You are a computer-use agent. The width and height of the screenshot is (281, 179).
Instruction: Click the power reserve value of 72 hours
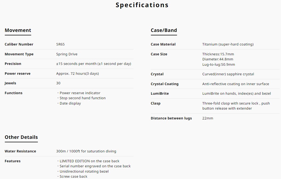[77, 73]
